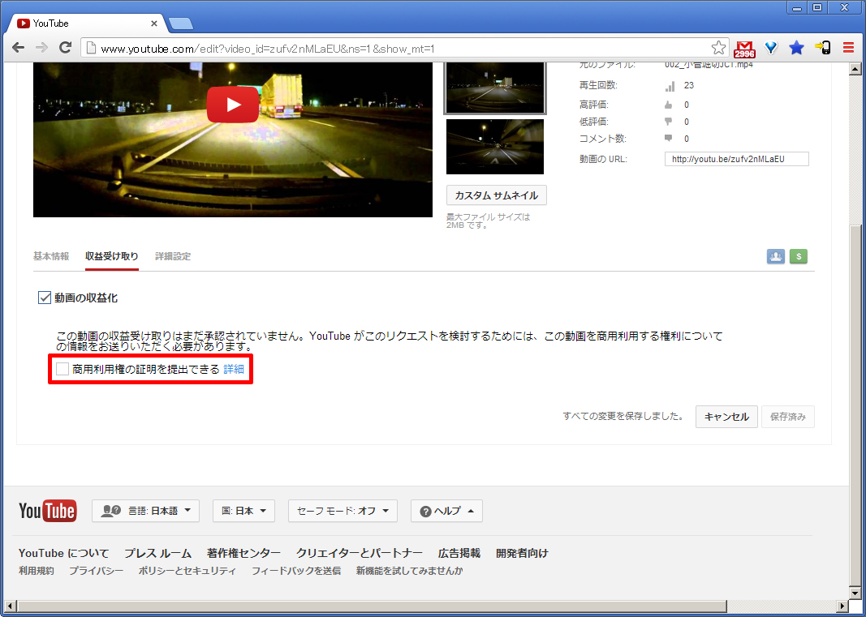This screenshot has width=866, height=617.
Task: Click the キャンセル button
Action: point(726,417)
